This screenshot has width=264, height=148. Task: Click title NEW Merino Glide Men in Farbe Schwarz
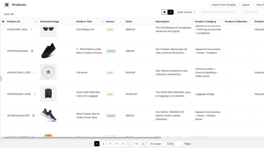click(x=89, y=51)
